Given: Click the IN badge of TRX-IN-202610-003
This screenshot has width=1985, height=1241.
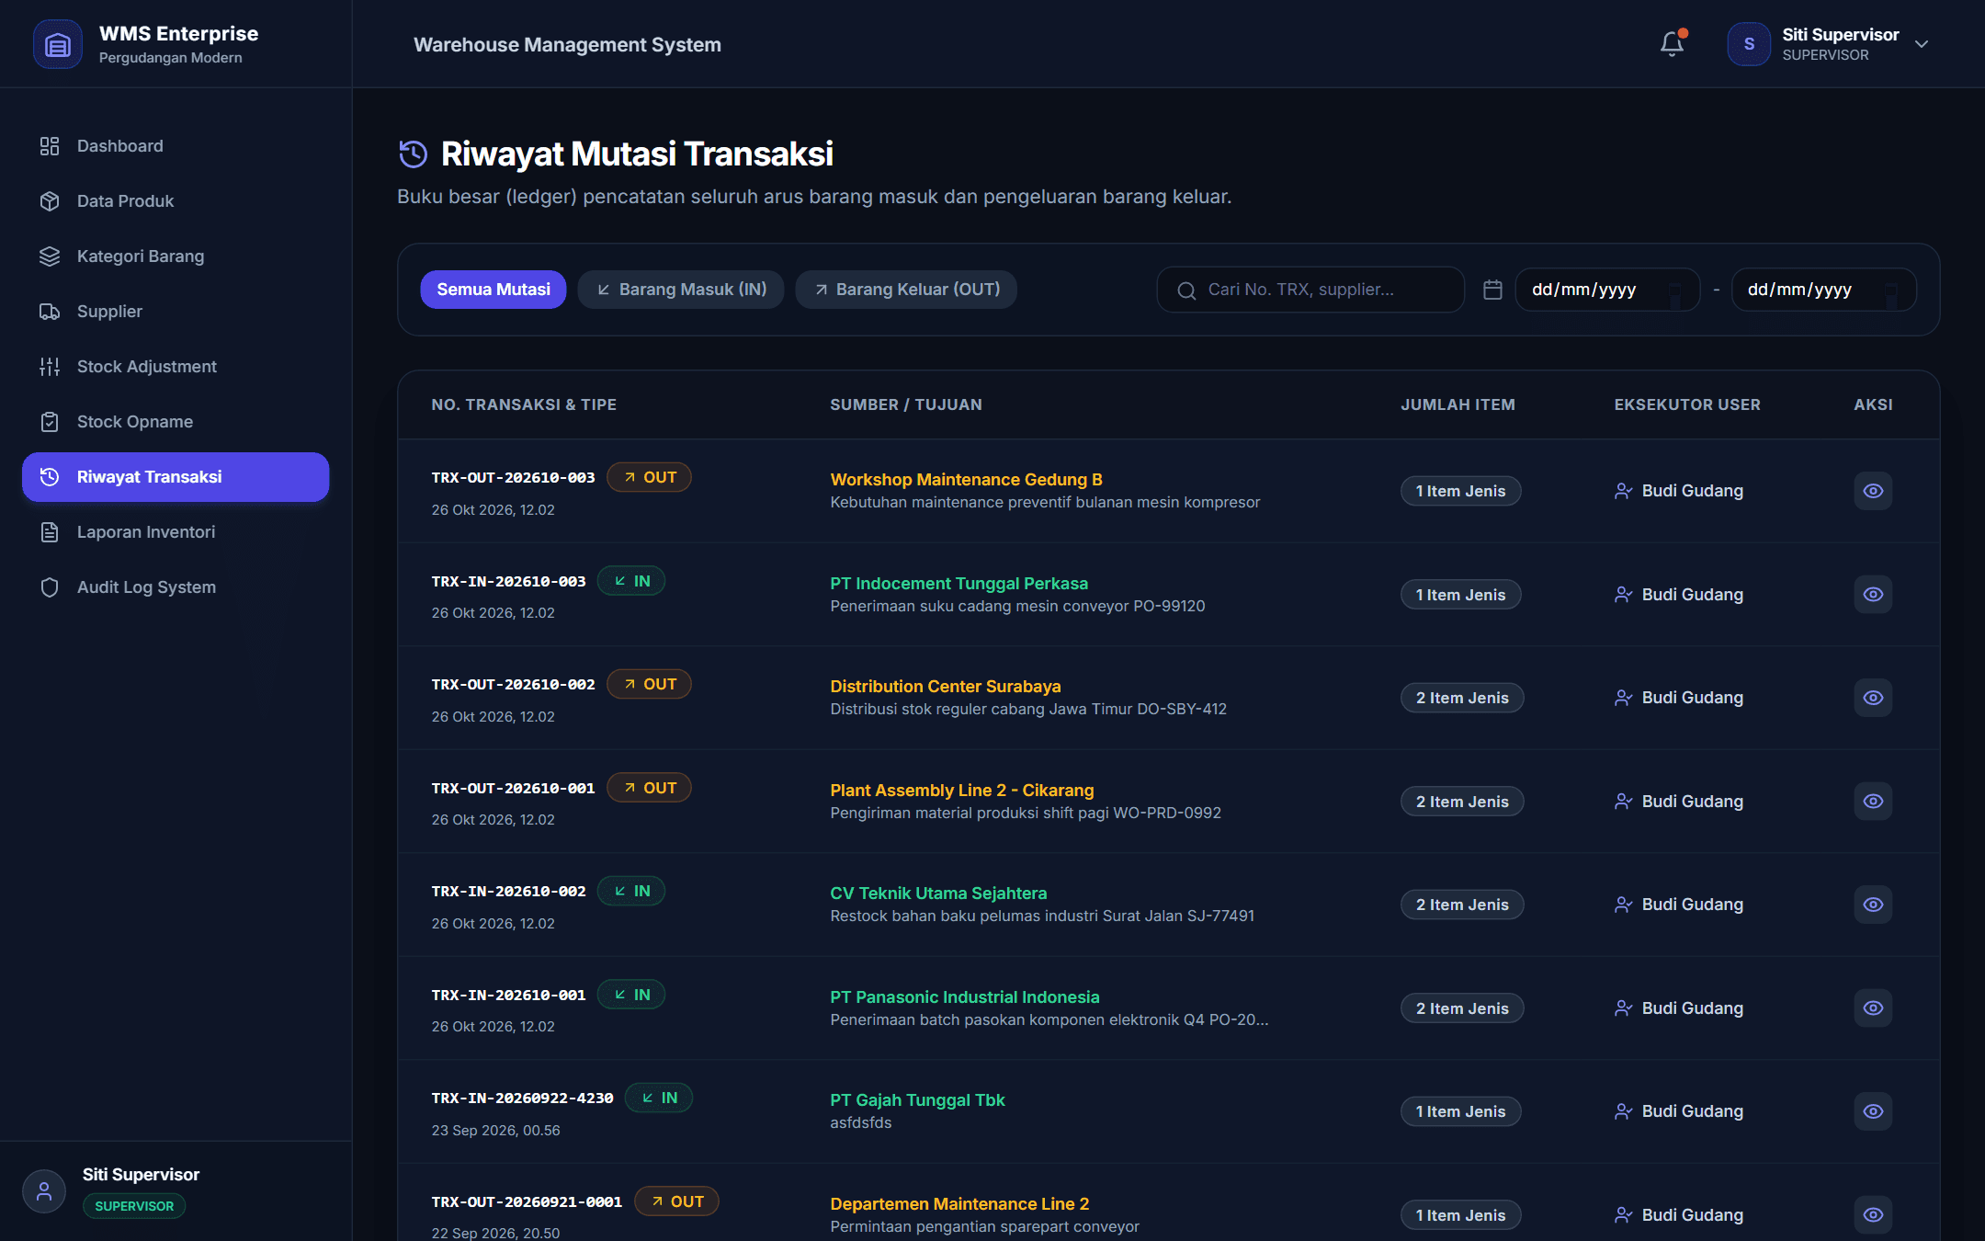Looking at the screenshot, I should 631,581.
